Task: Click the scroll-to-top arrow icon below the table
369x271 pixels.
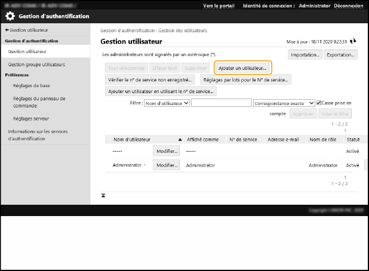Action: point(103,195)
